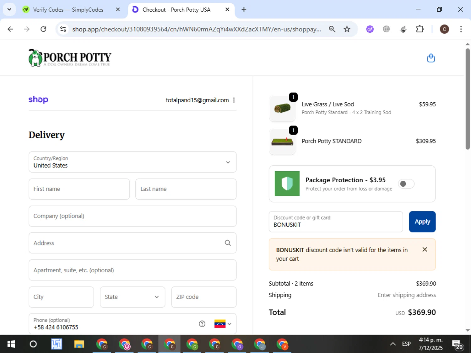Bookmark this page with star icon
This screenshot has width=471, height=353.
[x=347, y=29]
